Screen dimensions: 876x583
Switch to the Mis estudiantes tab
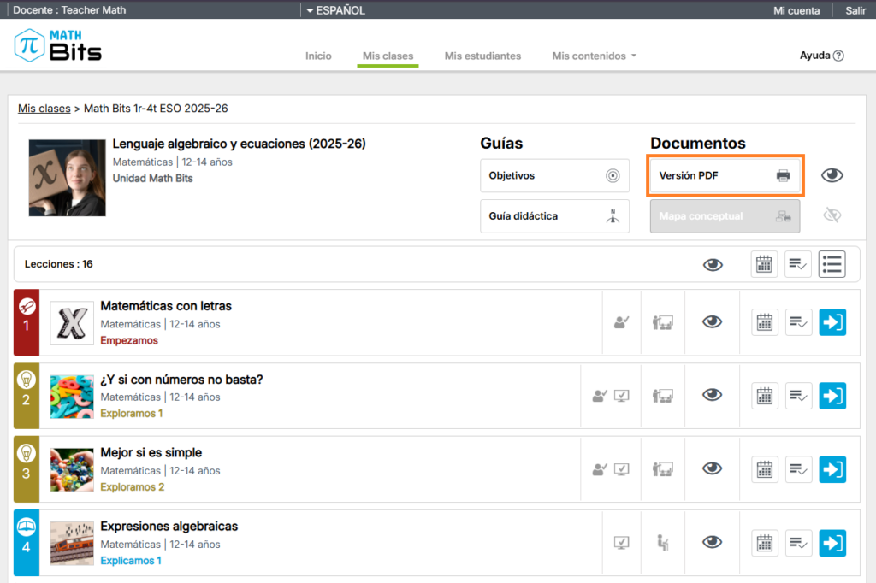(482, 56)
